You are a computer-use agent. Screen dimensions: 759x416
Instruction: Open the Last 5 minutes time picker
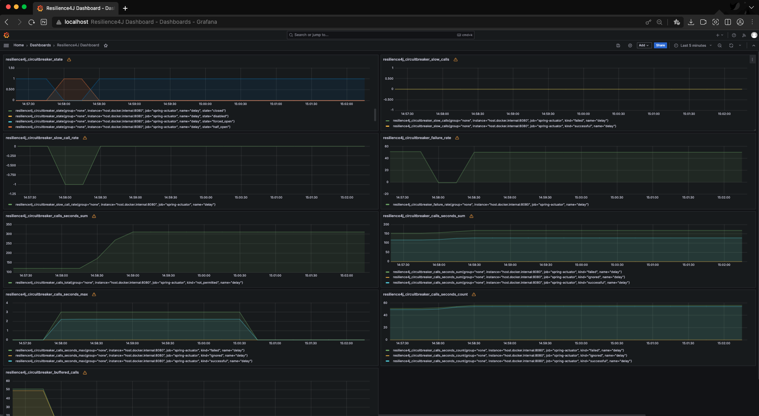(693, 46)
